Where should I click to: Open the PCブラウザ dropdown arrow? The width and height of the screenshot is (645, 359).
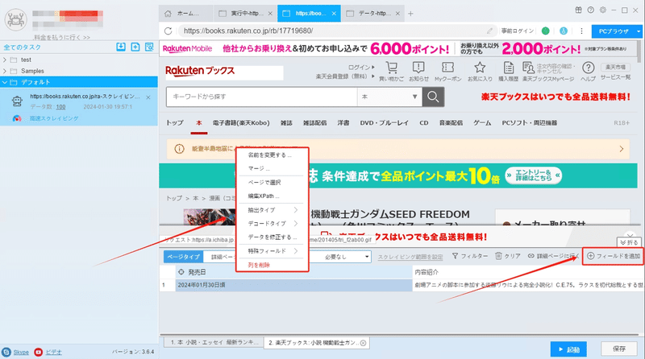639,31
